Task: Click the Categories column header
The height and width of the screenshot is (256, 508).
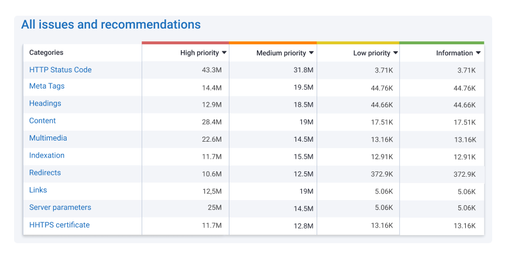Action: click(46, 52)
